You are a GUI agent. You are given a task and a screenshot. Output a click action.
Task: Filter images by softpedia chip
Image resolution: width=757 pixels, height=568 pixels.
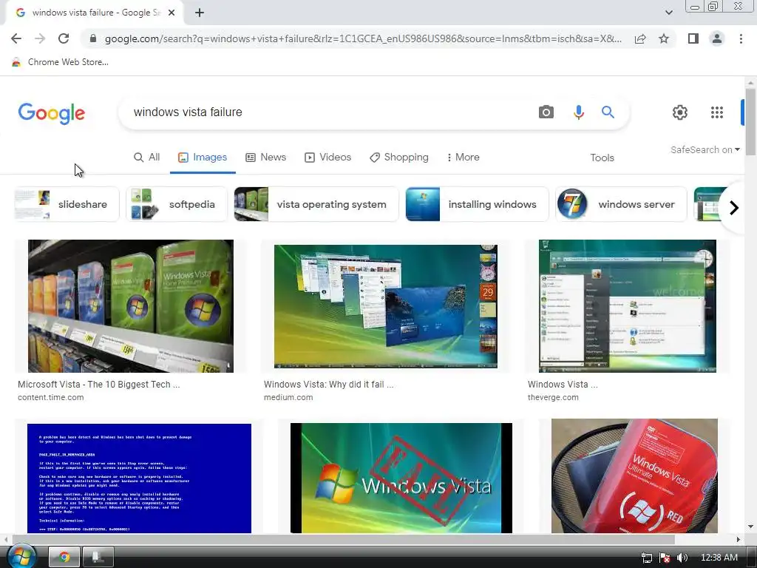click(x=177, y=204)
